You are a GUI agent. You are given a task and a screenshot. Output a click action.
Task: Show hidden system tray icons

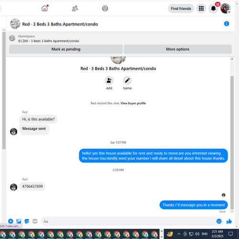(x=179, y=234)
